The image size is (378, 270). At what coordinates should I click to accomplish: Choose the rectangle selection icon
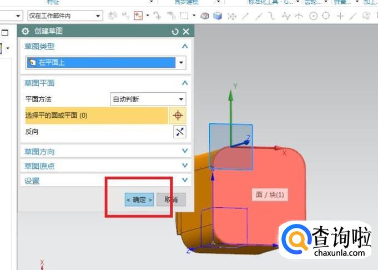tap(184, 16)
